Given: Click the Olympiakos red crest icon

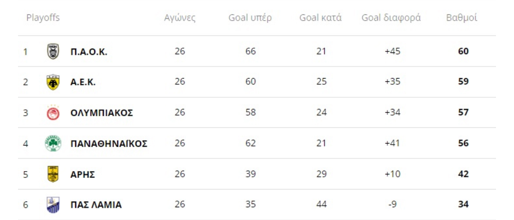Looking at the screenshot, I should click(53, 113).
